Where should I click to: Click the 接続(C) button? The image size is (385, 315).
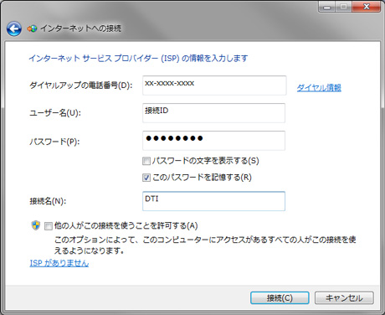tap(280, 298)
